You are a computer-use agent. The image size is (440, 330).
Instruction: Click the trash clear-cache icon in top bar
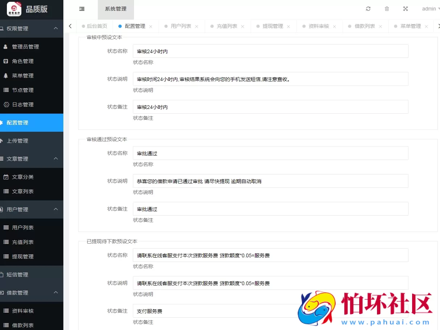[x=386, y=8]
